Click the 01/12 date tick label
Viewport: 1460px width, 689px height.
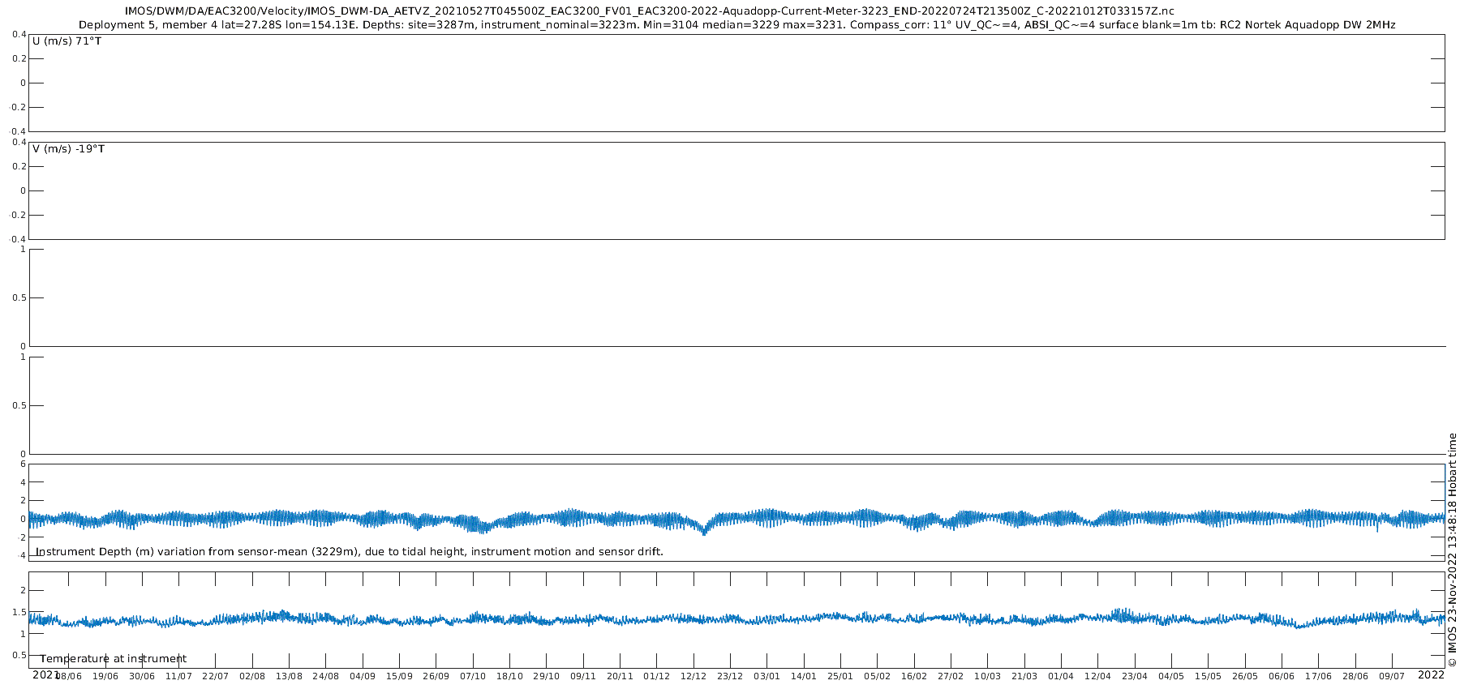point(656,676)
